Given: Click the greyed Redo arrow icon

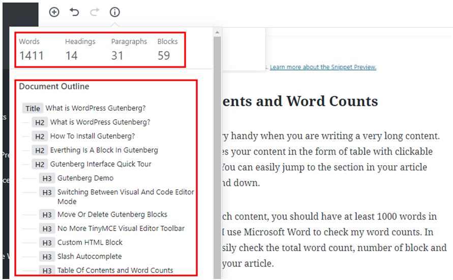Looking at the screenshot, I should (95, 12).
